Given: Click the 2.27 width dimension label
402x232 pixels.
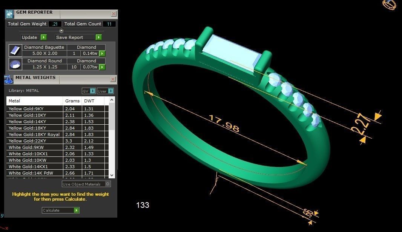Looking at the screenshot, I should (x=360, y=124).
